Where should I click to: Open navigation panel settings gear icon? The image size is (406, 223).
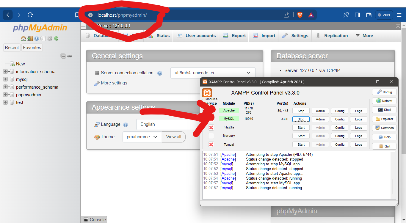(50, 38)
